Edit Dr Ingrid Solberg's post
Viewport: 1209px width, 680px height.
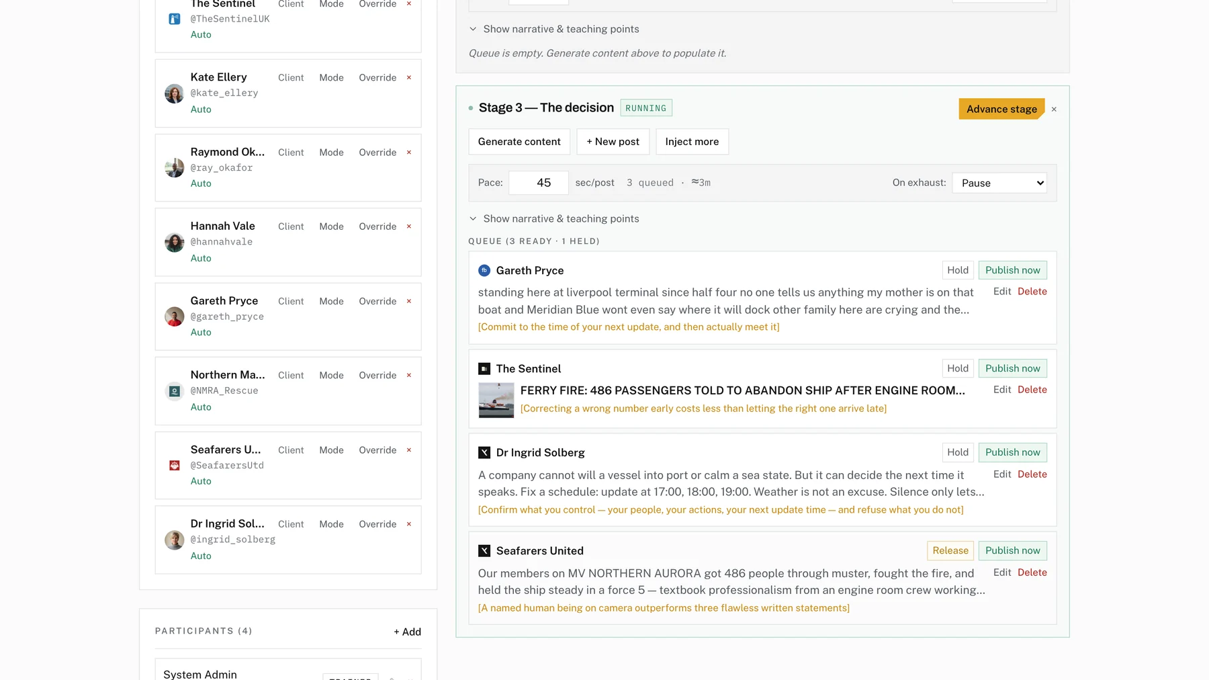point(1002,474)
